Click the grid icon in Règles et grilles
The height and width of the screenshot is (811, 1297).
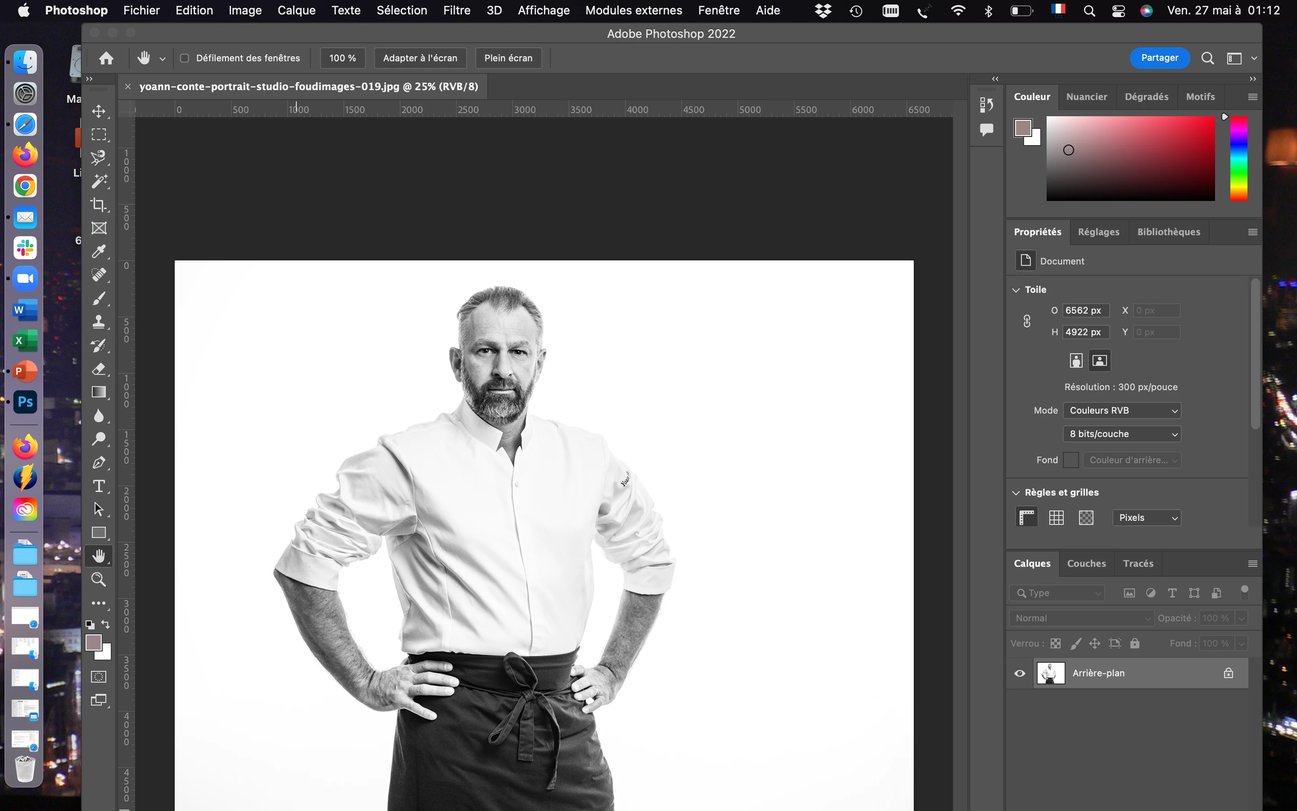(x=1056, y=518)
